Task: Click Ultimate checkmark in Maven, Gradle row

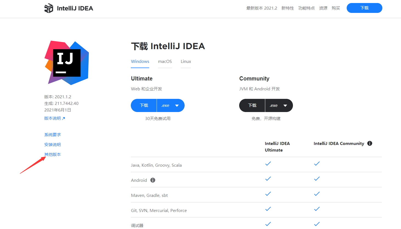Action: click(x=268, y=194)
